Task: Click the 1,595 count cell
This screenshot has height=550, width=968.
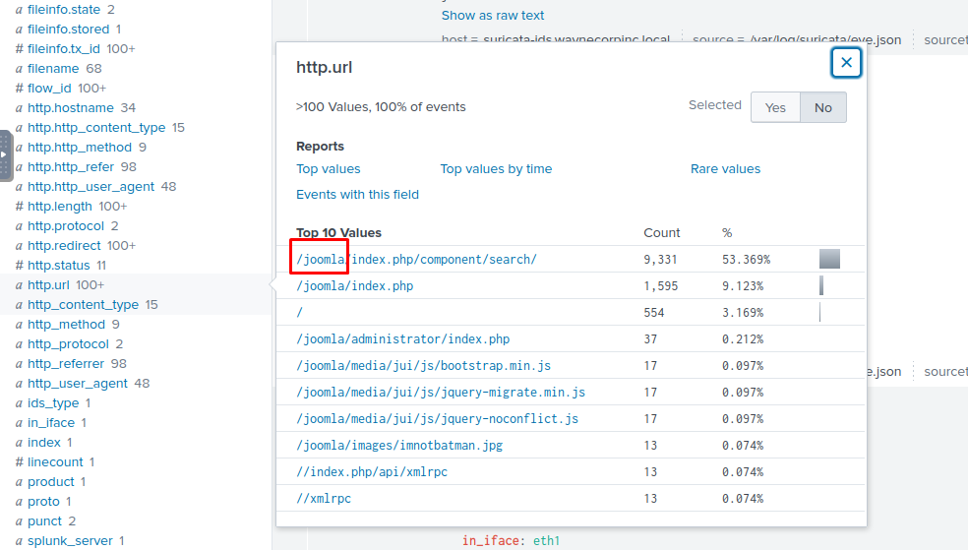Action: point(660,285)
